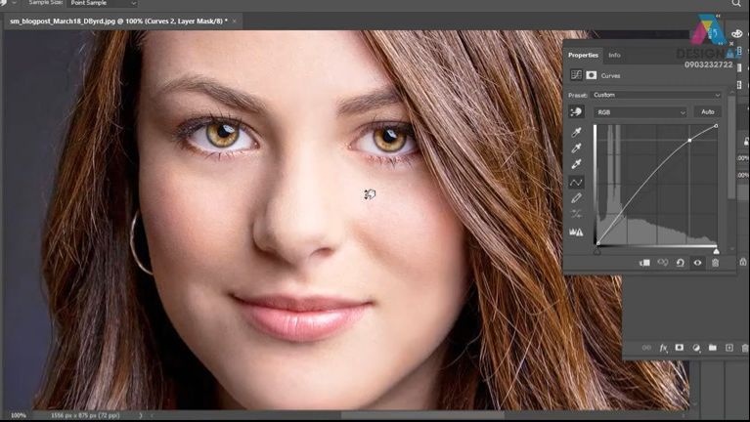Click the 100% zoom level field in status bar
The image size is (750, 422).
(x=19, y=415)
